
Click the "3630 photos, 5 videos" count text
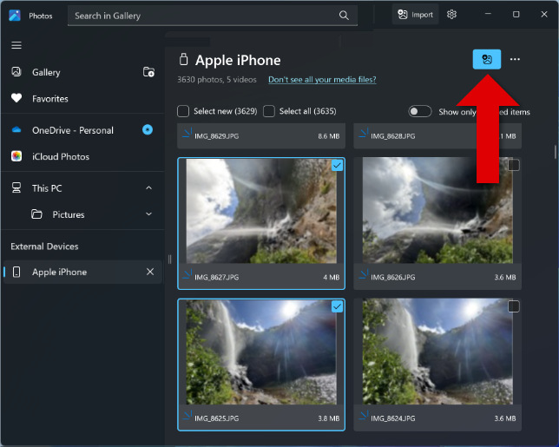pos(217,80)
